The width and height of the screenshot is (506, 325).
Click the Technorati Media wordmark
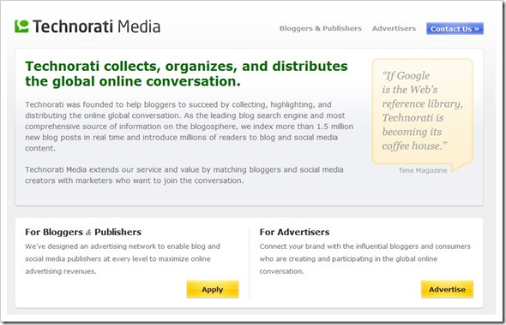pyautogui.click(x=96, y=27)
